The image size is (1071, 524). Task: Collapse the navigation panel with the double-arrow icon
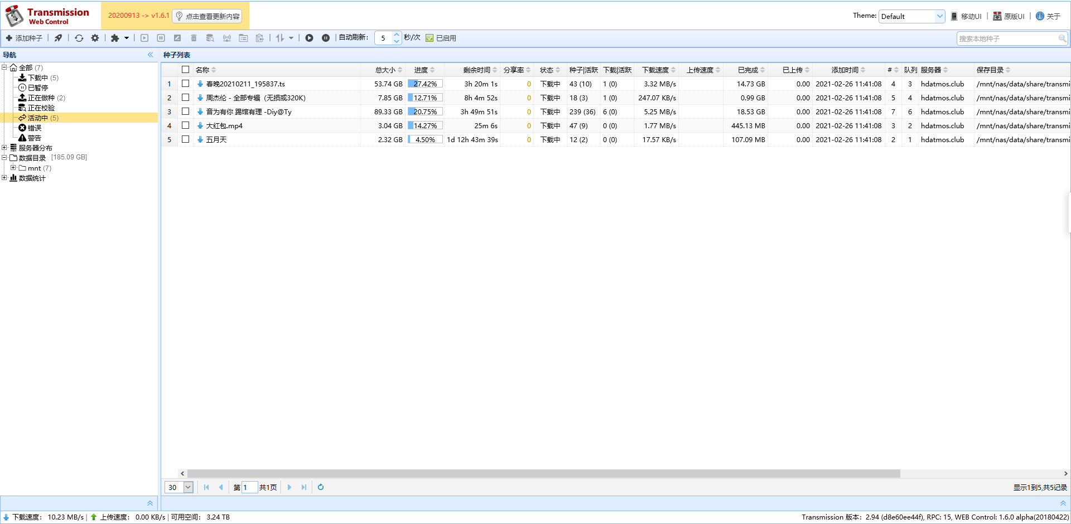tap(150, 55)
